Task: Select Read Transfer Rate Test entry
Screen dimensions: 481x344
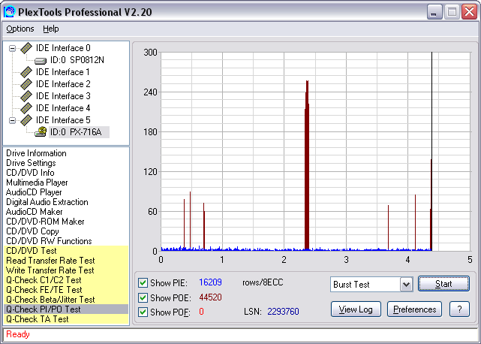Action: [x=66, y=261]
